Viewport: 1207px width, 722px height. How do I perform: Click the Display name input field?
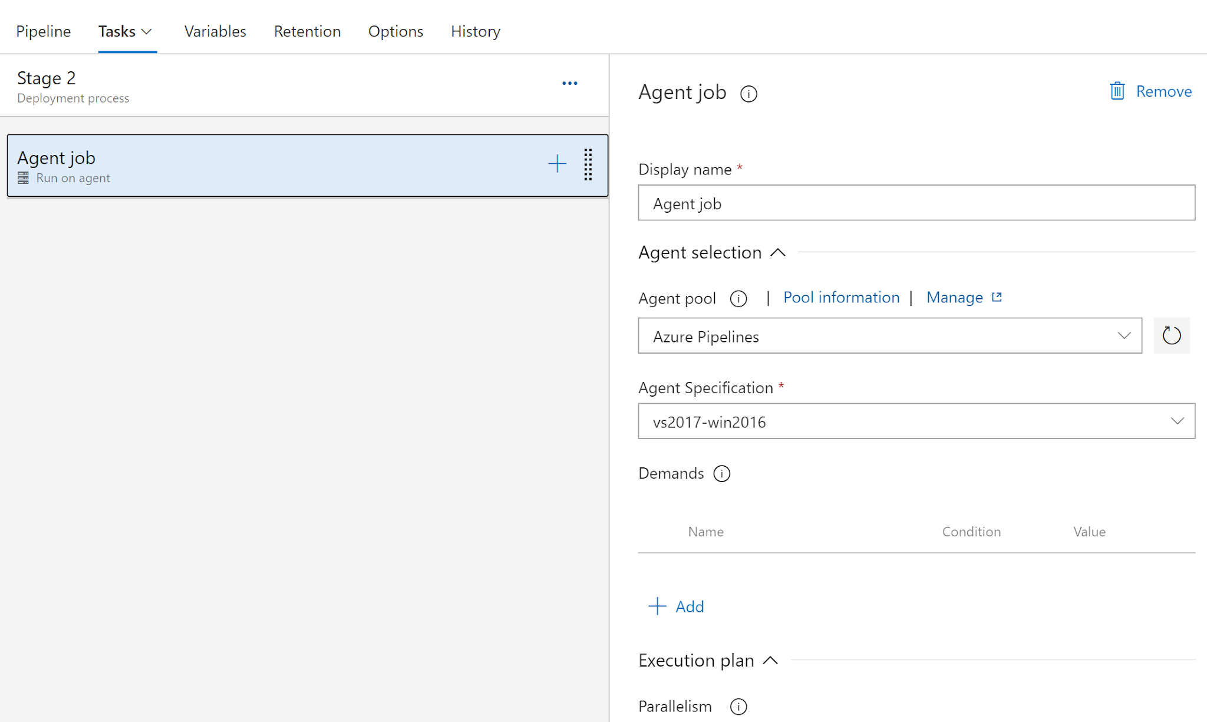tap(916, 203)
